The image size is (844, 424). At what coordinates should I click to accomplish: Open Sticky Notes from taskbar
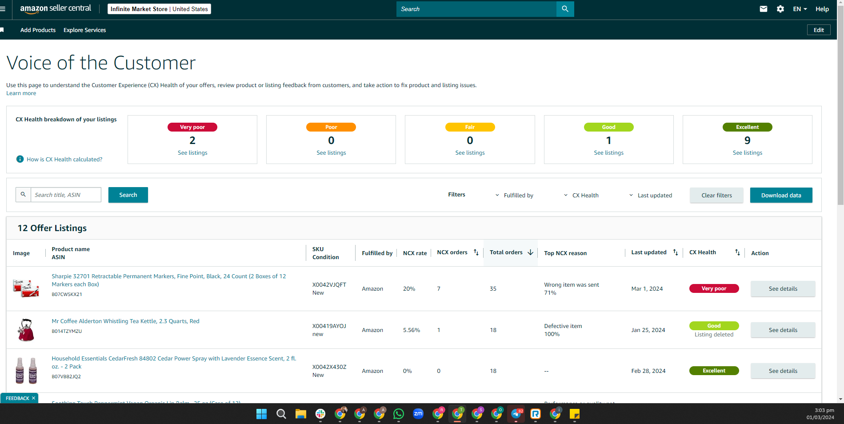[575, 414]
